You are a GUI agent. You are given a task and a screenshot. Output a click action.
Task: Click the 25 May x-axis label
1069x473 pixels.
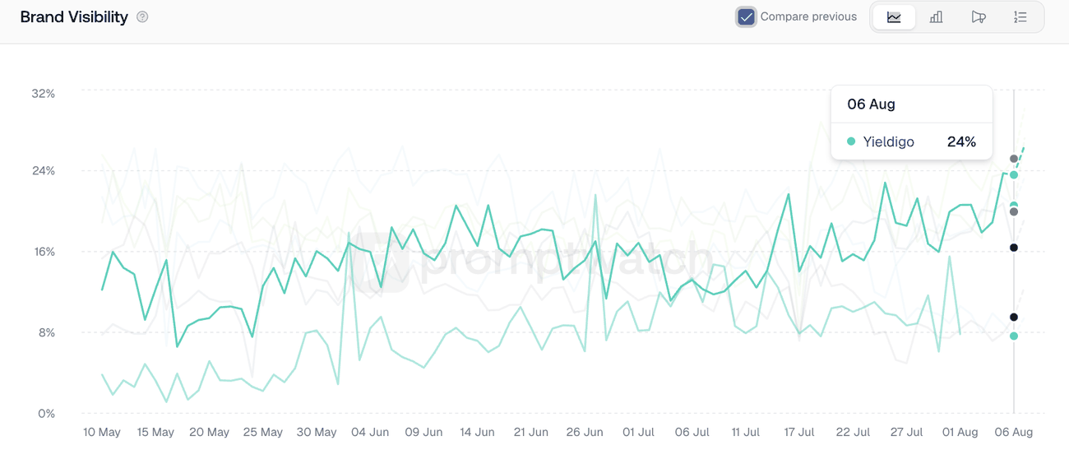coord(263,432)
